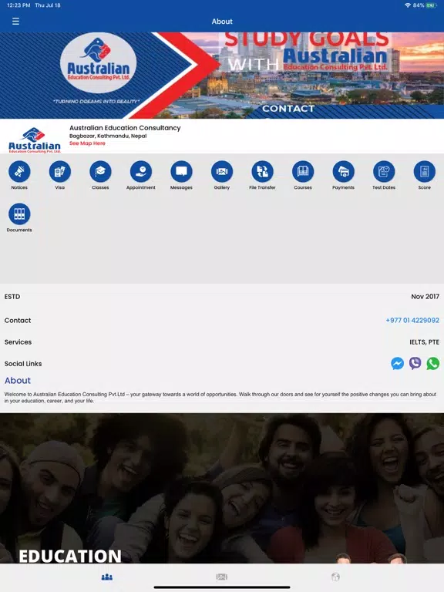Tap the Australian logo beside consultancy name
The width and height of the screenshot is (444, 592).
[35, 140]
